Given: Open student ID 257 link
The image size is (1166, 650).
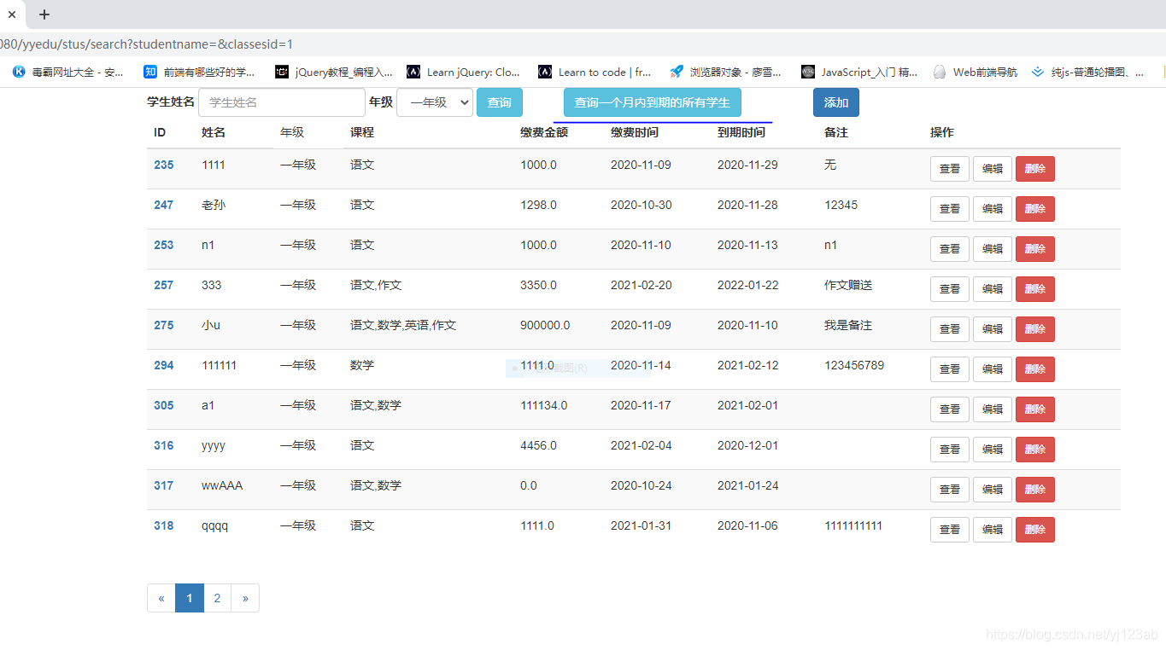Looking at the screenshot, I should tap(164, 285).
